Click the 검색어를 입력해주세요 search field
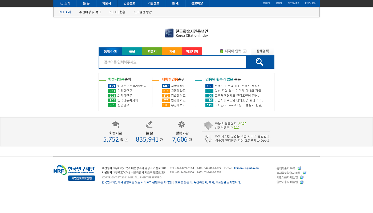373x213 pixels. click(173, 62)
